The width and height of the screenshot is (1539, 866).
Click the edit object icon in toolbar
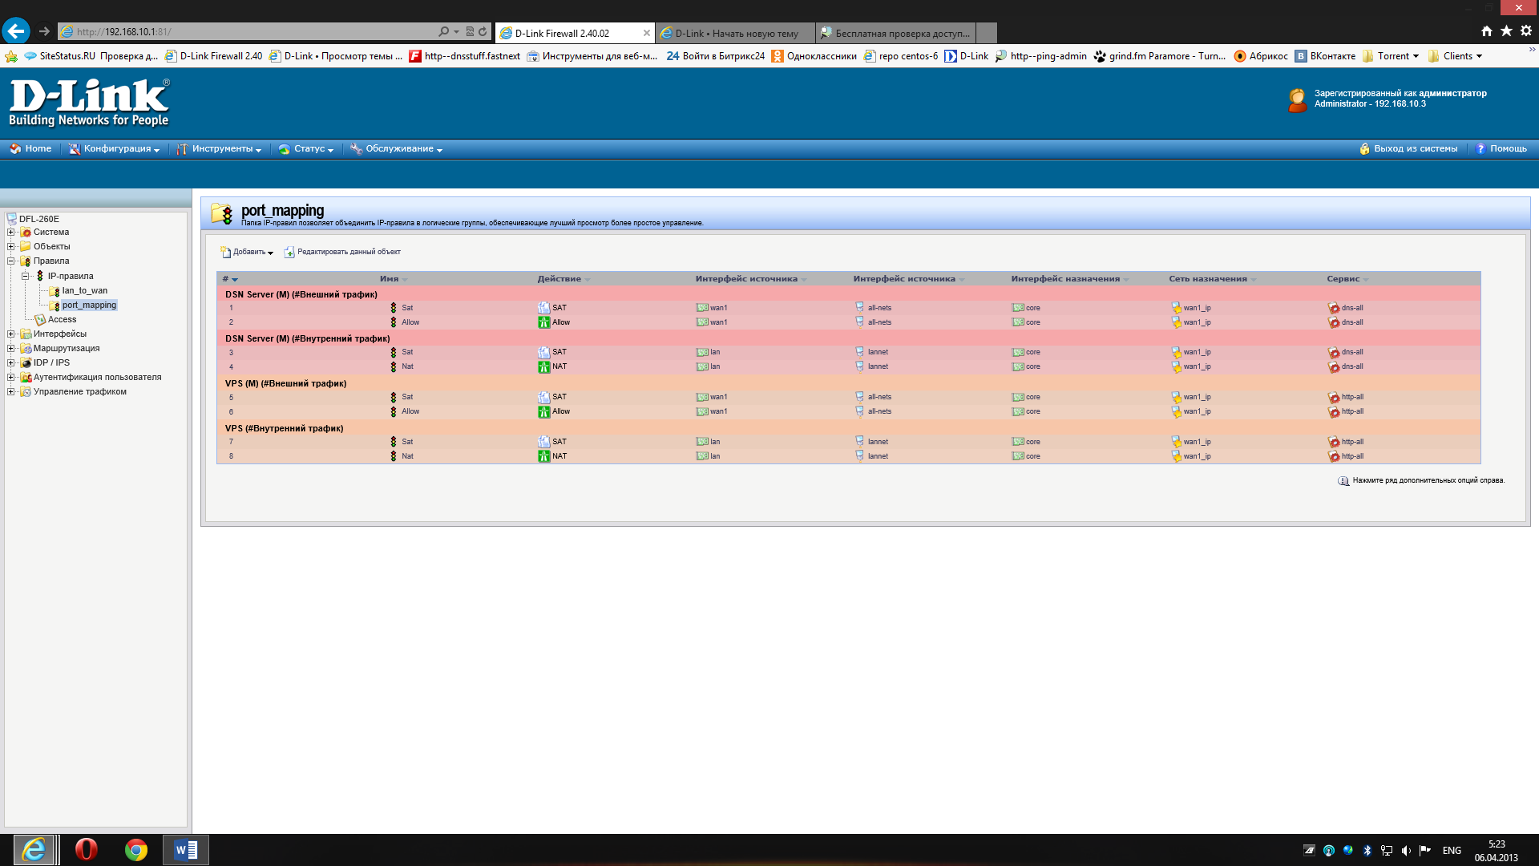click(289, 253)
